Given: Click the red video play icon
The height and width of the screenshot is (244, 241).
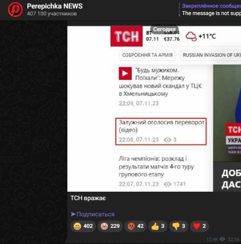Looking at the screenshot, I should (125, 73).
